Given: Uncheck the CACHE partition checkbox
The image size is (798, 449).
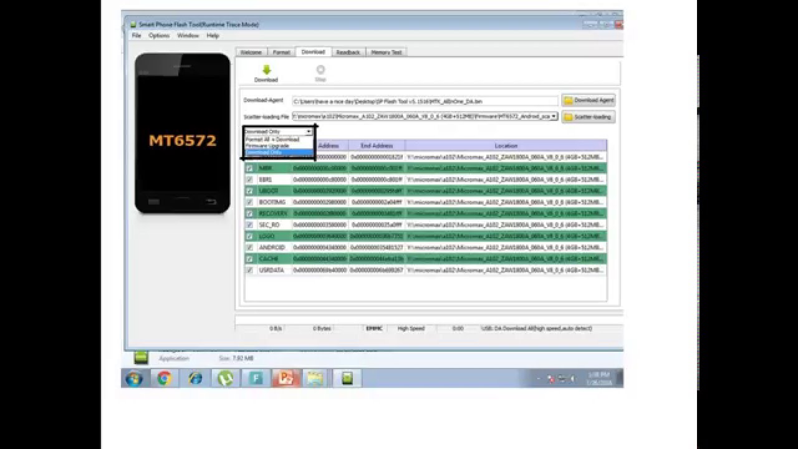Looking at the screenshot, I should click(x=249, y=259).
